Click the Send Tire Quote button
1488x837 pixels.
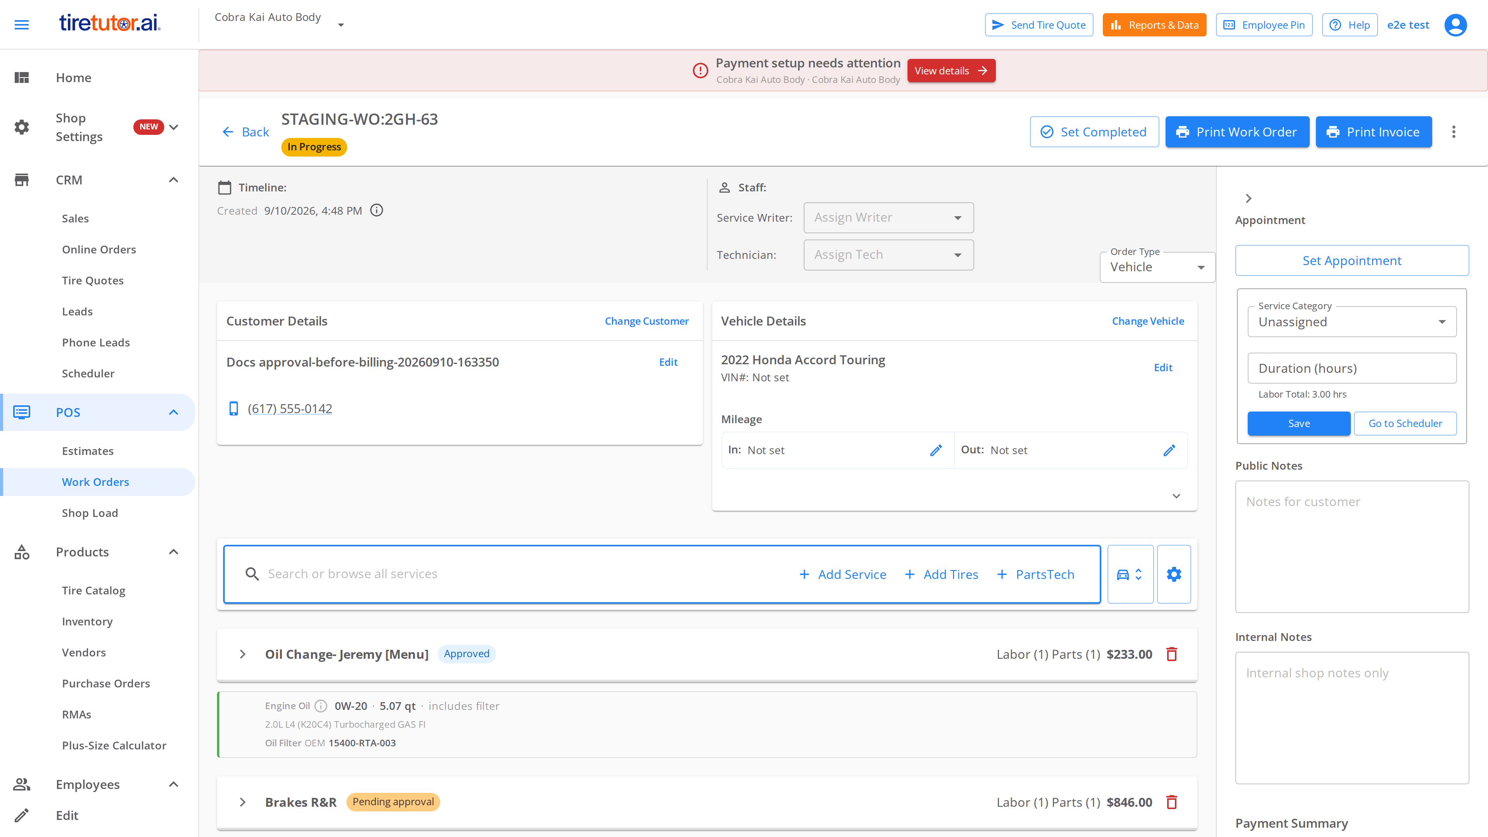[1038, 25]
